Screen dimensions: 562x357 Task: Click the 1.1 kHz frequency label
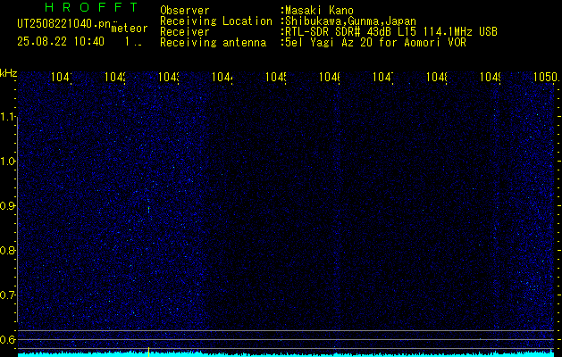pos(8,117)
